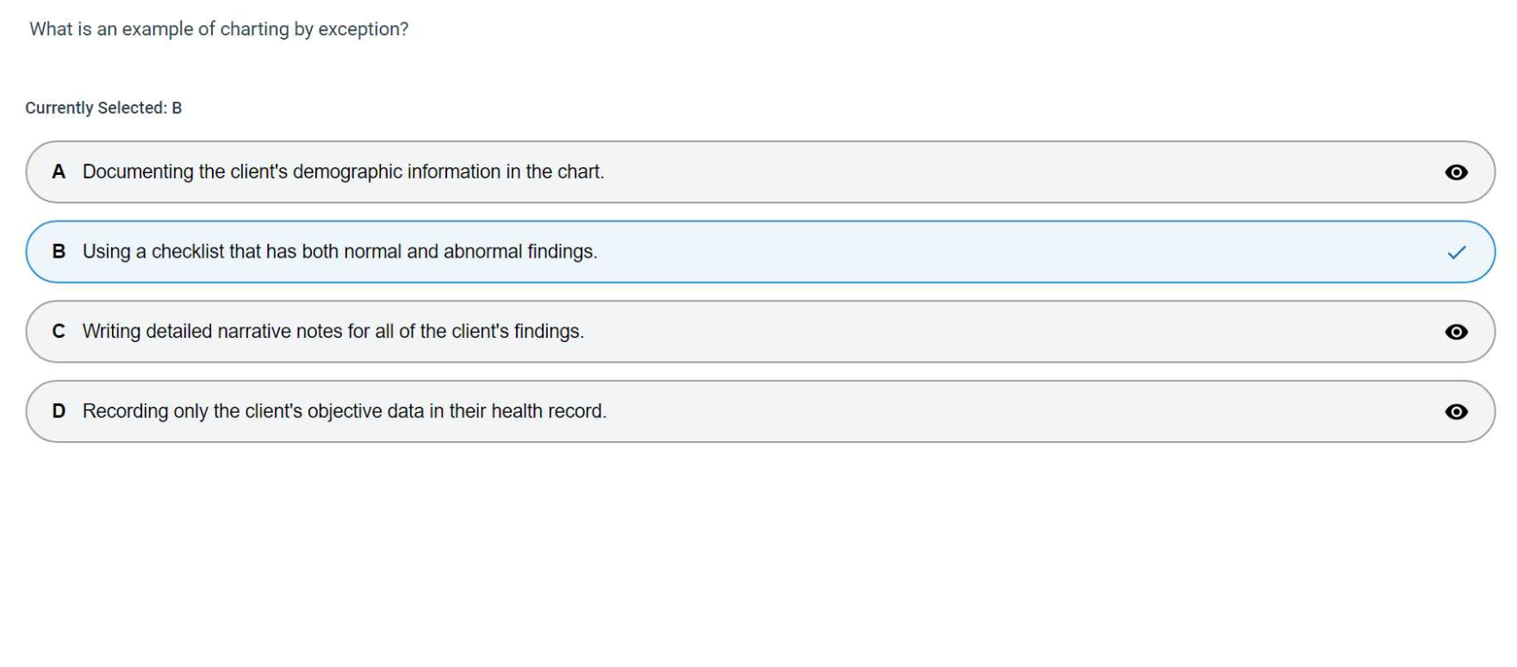Click the eye icon on answer A
This screenshot has width=1517, height=667.
click(x=1456, y=172)
